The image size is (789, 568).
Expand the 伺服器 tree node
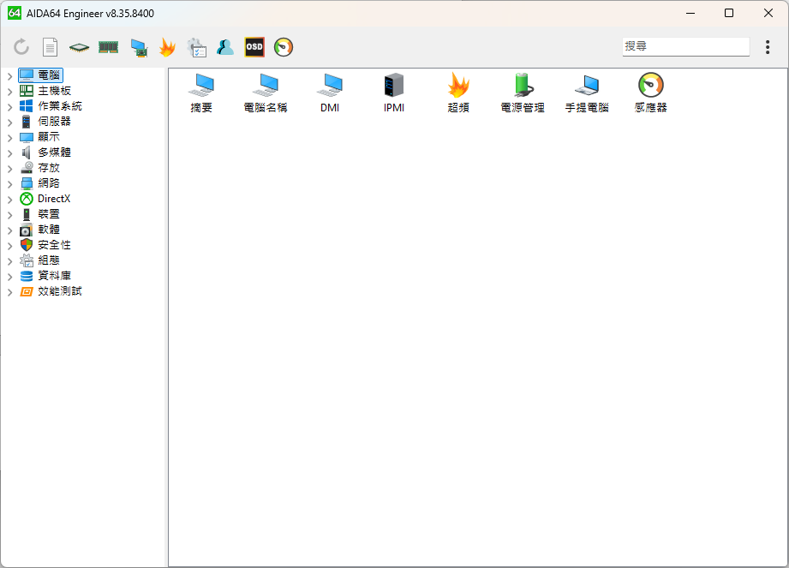coord(9,123)
